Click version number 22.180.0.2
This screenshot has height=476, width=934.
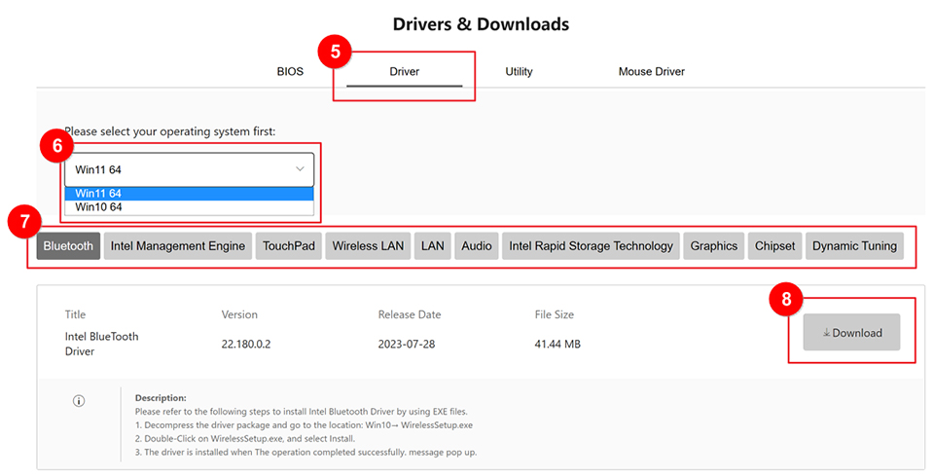[x=246, y=345]
